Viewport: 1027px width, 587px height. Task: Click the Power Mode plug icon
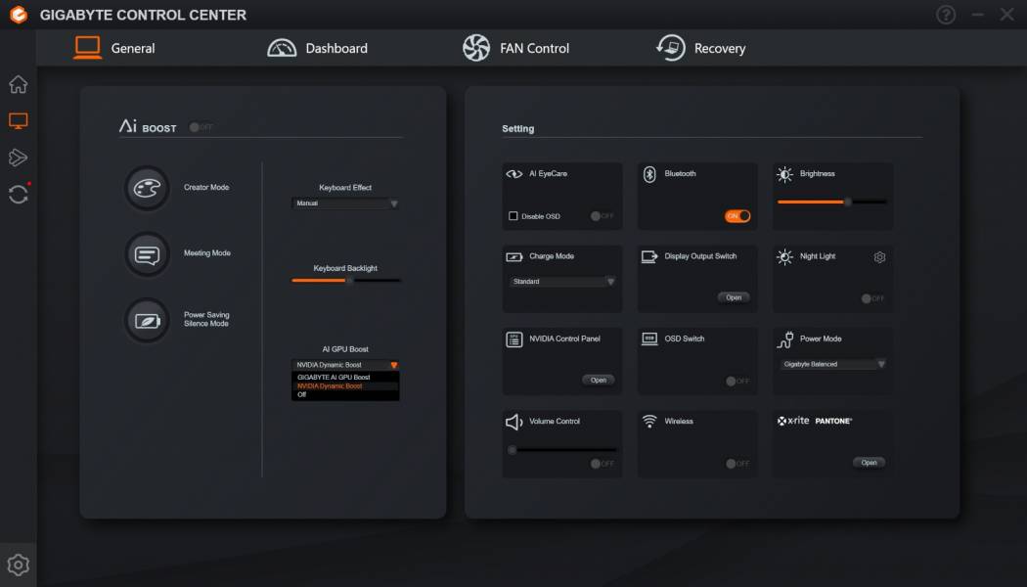(x=784, y=339)
